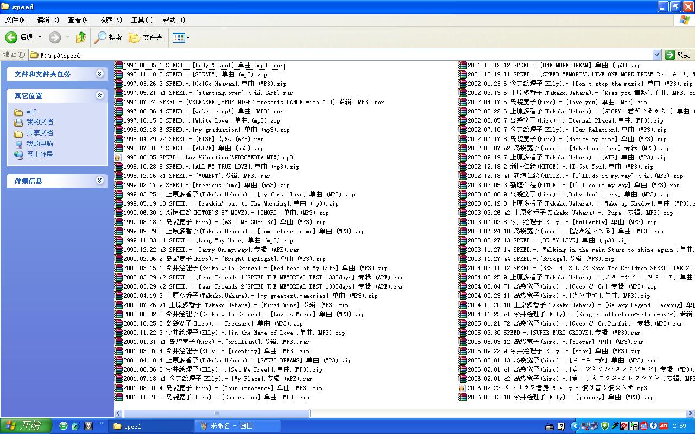695x434 pixels.
Task: Select the 彼は昔の彼ならず.mp3 file icon
Action: pyautogui.click(x=463, y=388)
